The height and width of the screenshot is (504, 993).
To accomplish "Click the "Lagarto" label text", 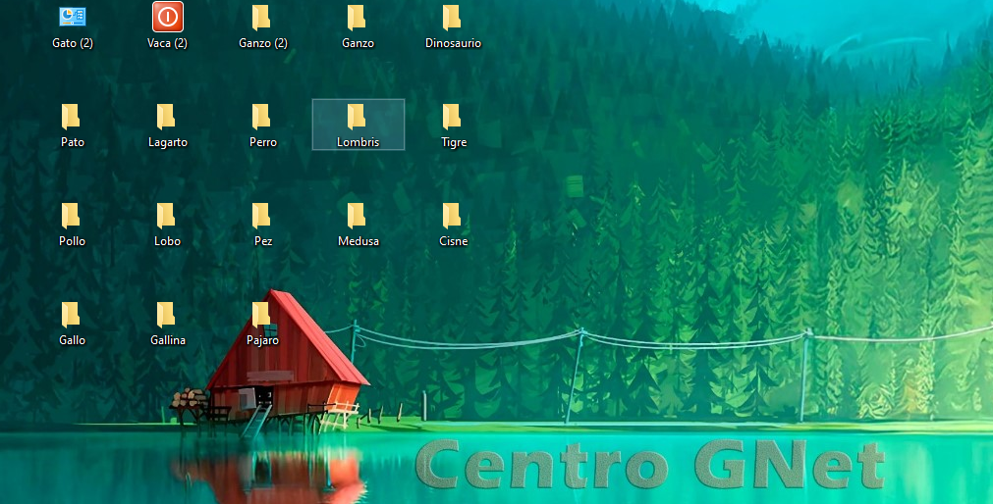I will click(x=168, y=143).
